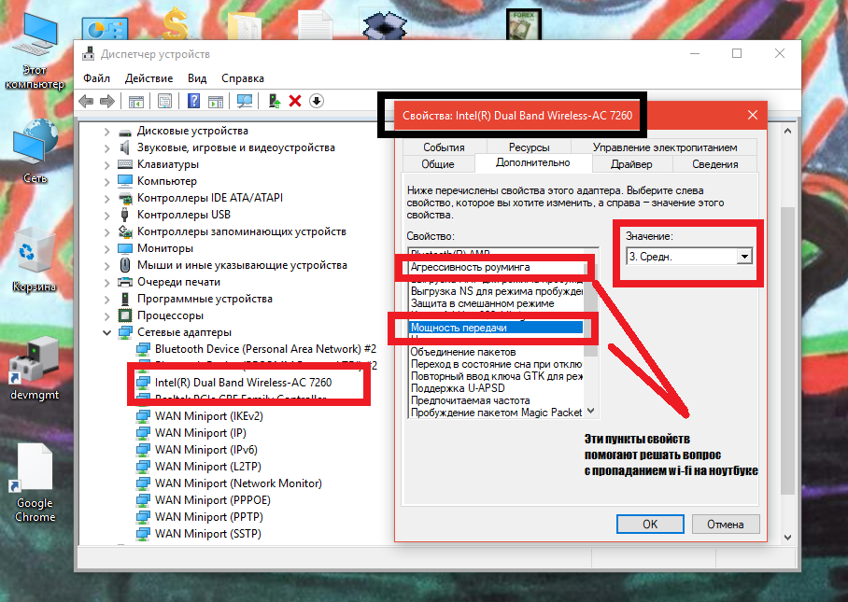
Task: Expand the Клавиатуры node
Action: point(106,165)
